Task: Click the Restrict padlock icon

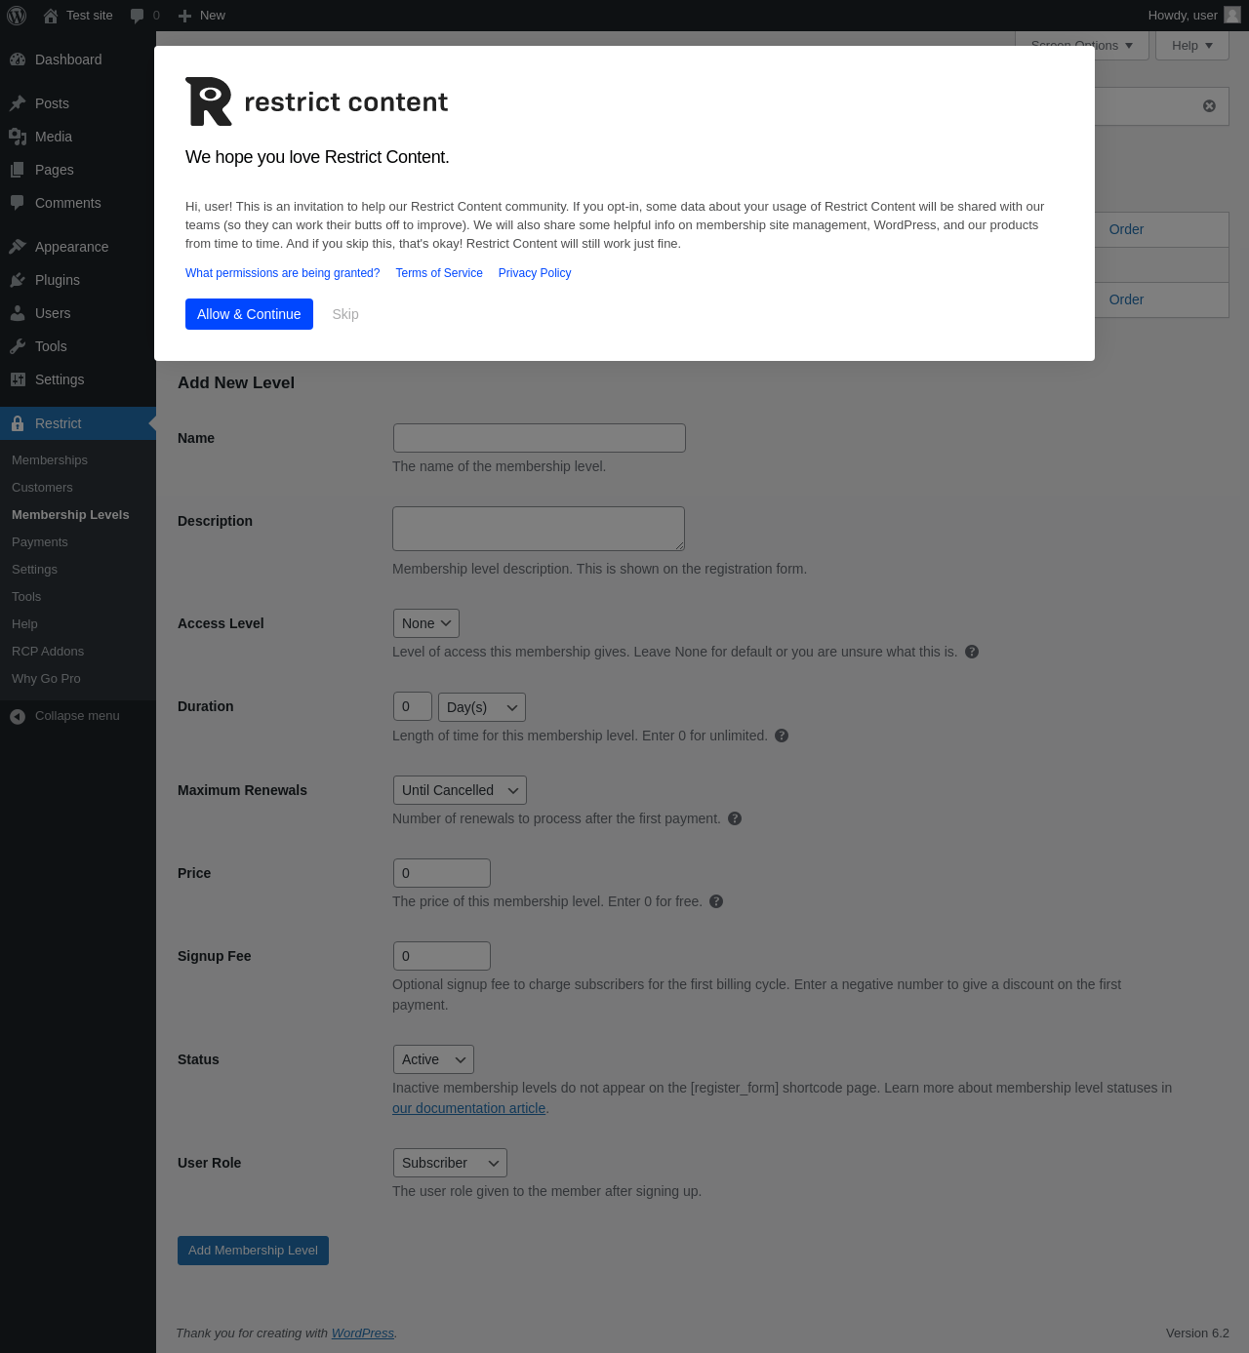Action: coord(18,423)
